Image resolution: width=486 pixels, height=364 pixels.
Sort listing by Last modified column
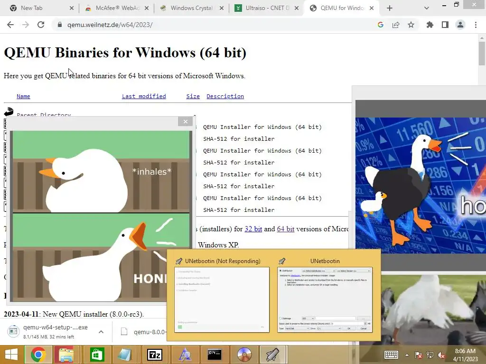pyautogui.click(x=144, y=96)
